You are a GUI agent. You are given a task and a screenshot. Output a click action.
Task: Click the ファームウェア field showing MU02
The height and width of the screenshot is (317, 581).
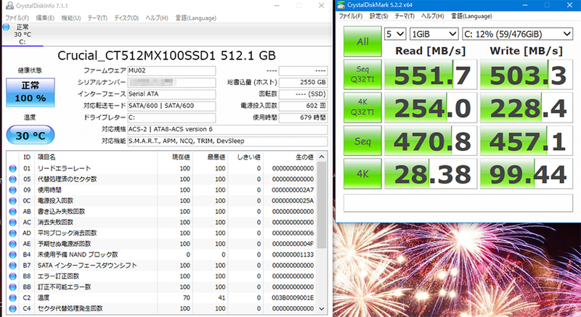click(171, 70)
